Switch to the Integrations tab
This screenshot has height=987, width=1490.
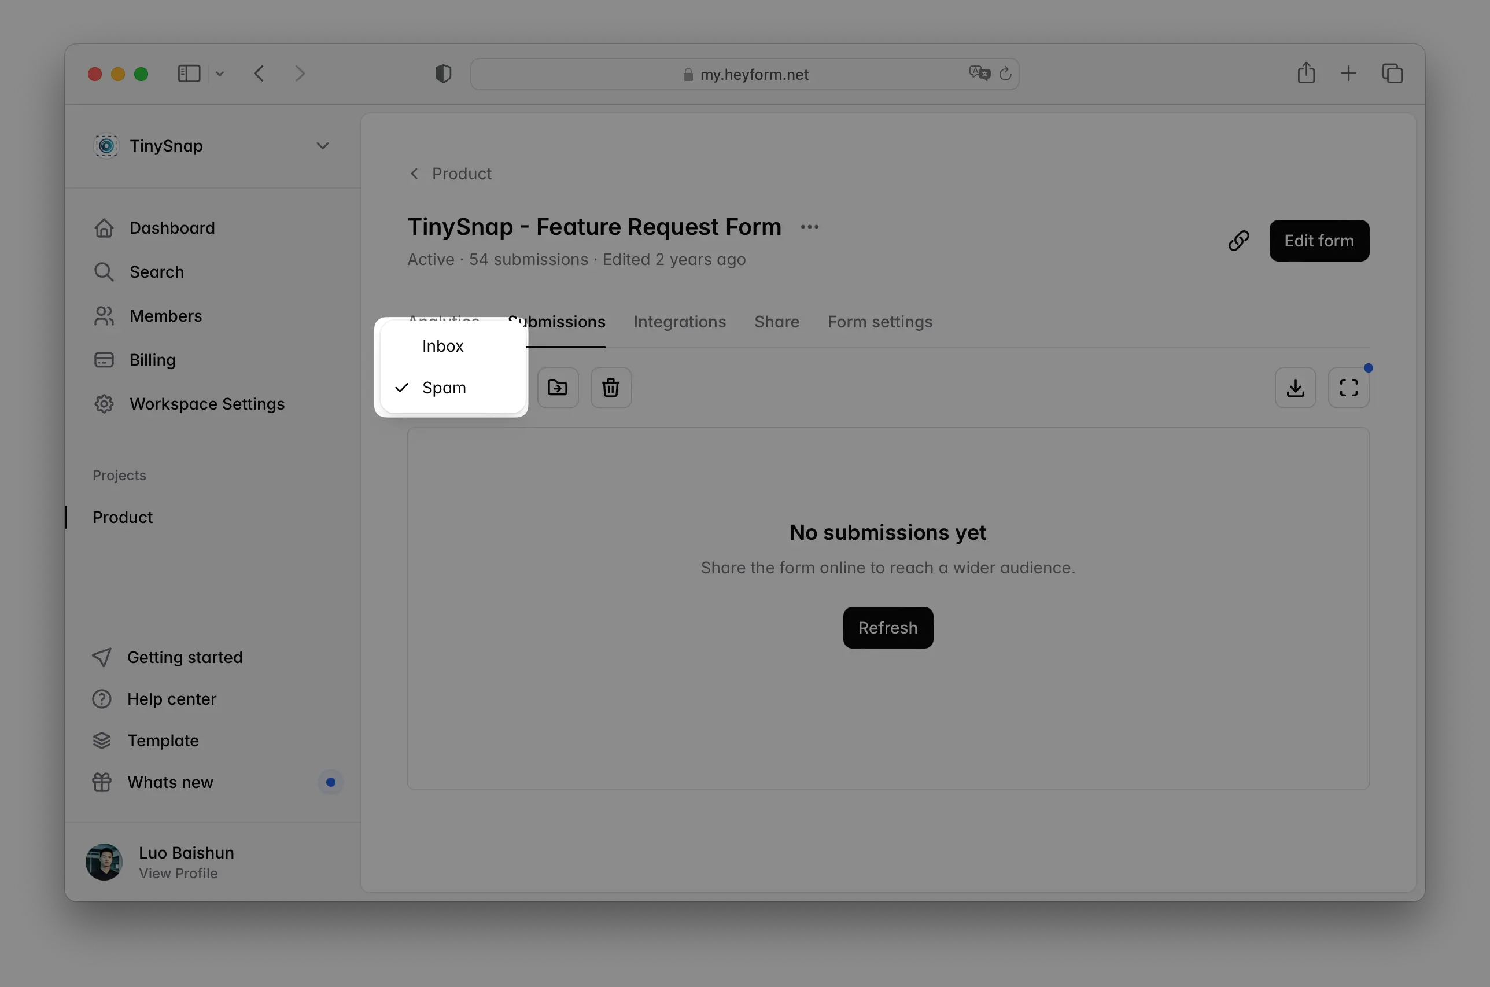coord(680,322)
